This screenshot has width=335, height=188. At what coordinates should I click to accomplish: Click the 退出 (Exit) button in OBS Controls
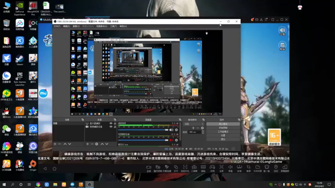coord(223,140)
